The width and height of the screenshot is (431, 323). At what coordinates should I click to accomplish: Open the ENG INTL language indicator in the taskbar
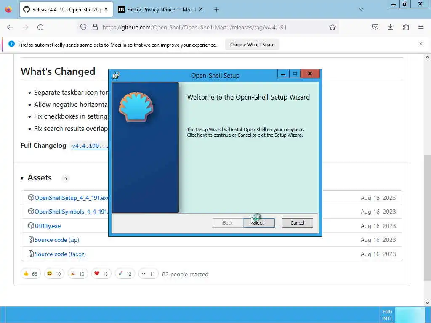tap(387, 315)
